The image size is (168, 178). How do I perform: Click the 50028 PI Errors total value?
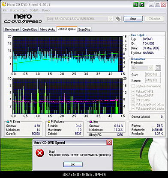[36, 134]
